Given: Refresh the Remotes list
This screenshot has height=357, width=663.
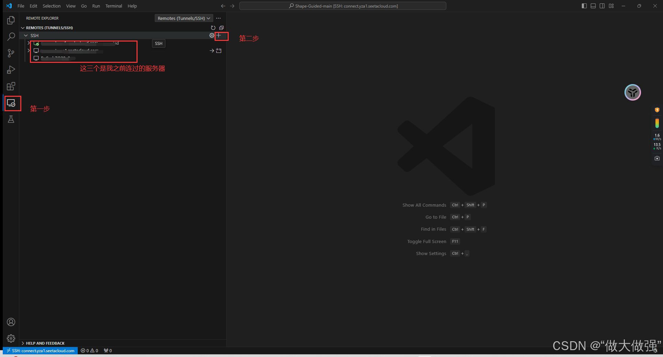Looking at the screenshot, I should 213,28.
